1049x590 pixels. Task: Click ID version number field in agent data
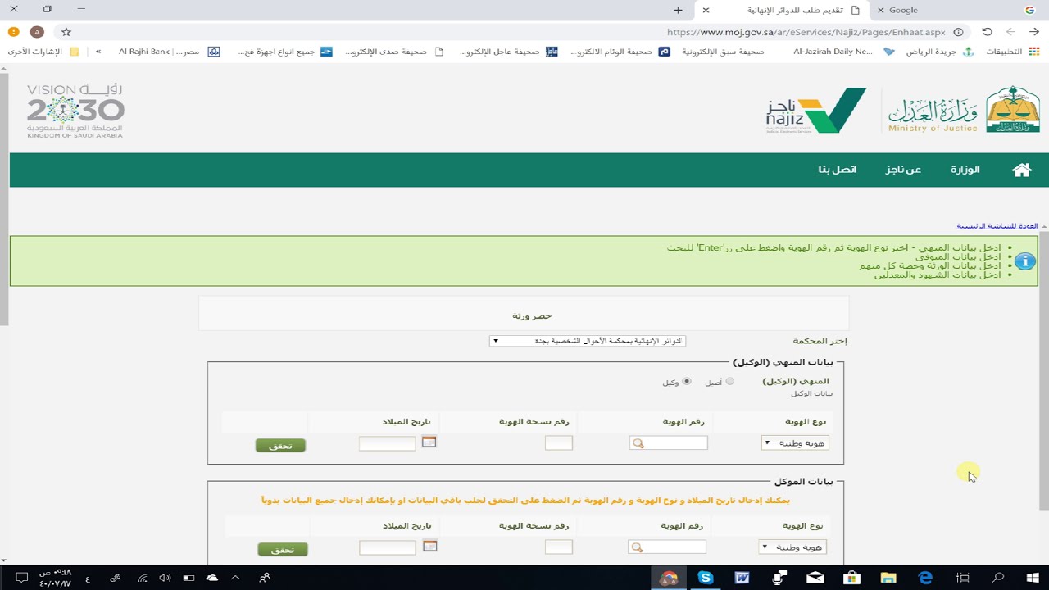[x=559, y=443]
